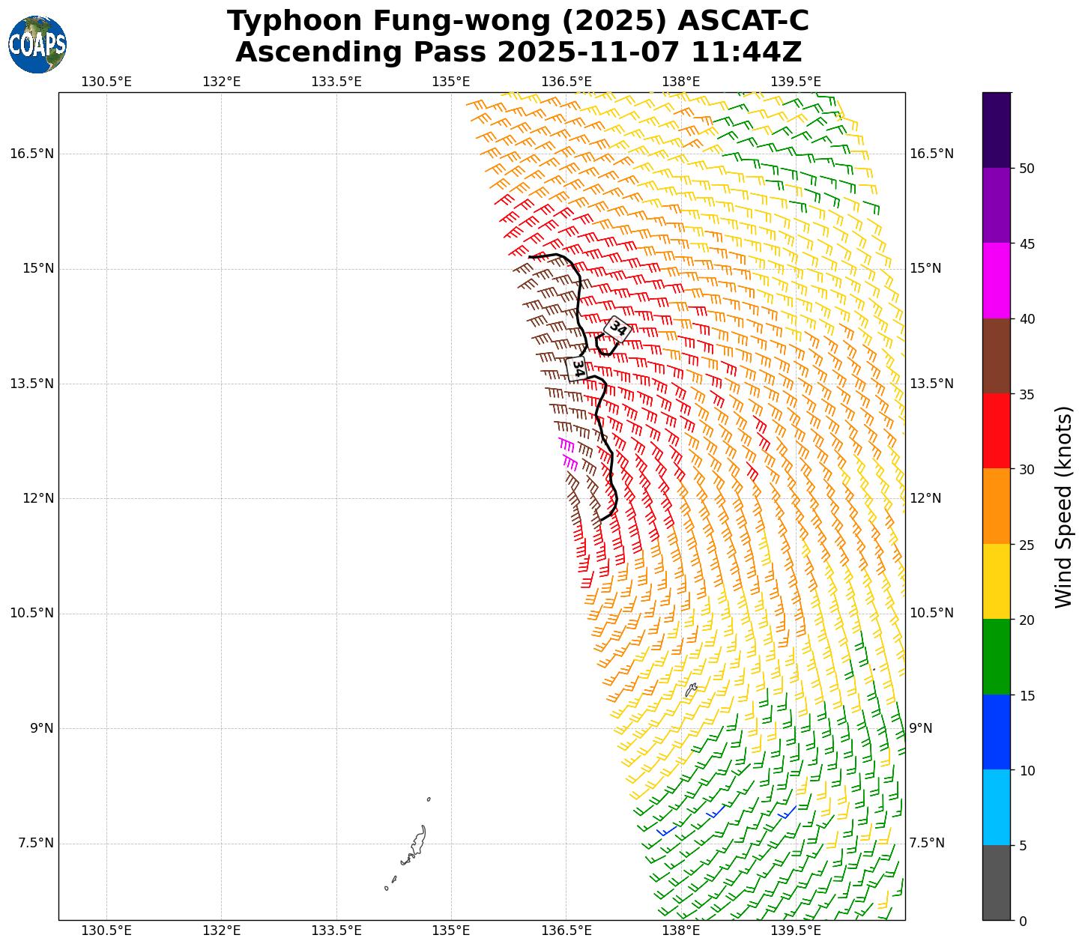
Task: Select the magenta 40-45 knot colorbar segment
Action: coord(996,280)
